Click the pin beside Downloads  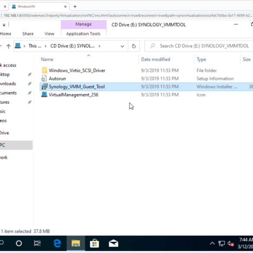(x=29, y=83)
